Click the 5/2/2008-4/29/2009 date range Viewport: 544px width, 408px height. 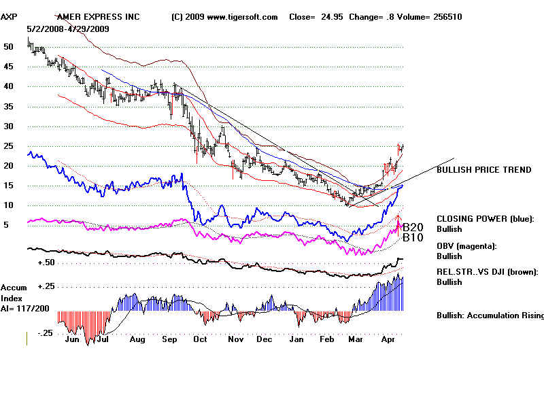click(x=68, y=29)
